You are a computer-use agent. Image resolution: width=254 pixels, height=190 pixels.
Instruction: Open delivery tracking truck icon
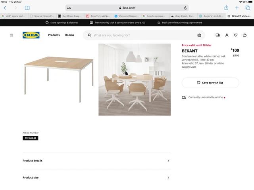(x=218, y=35)
